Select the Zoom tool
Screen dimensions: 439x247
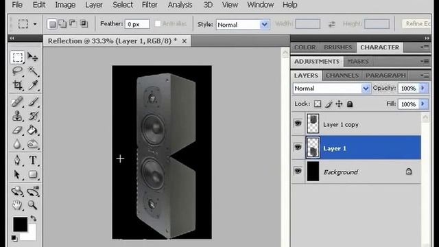click(x=32, y=205)
